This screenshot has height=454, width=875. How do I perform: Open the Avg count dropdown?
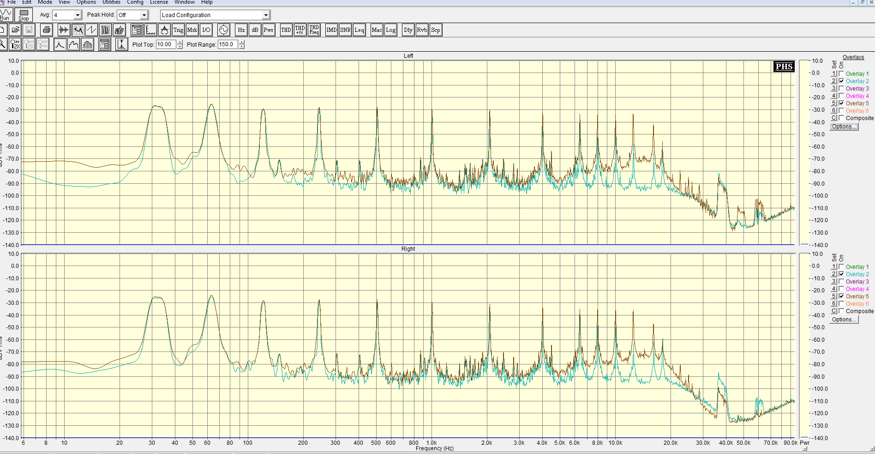click(x=78, y=15)
